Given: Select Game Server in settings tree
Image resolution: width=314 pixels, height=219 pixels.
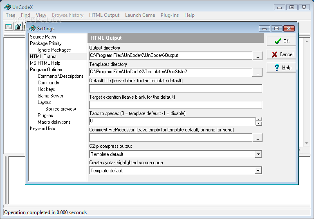Looking at the screenshot, I should pyautogui.click(x=50, y=96).
